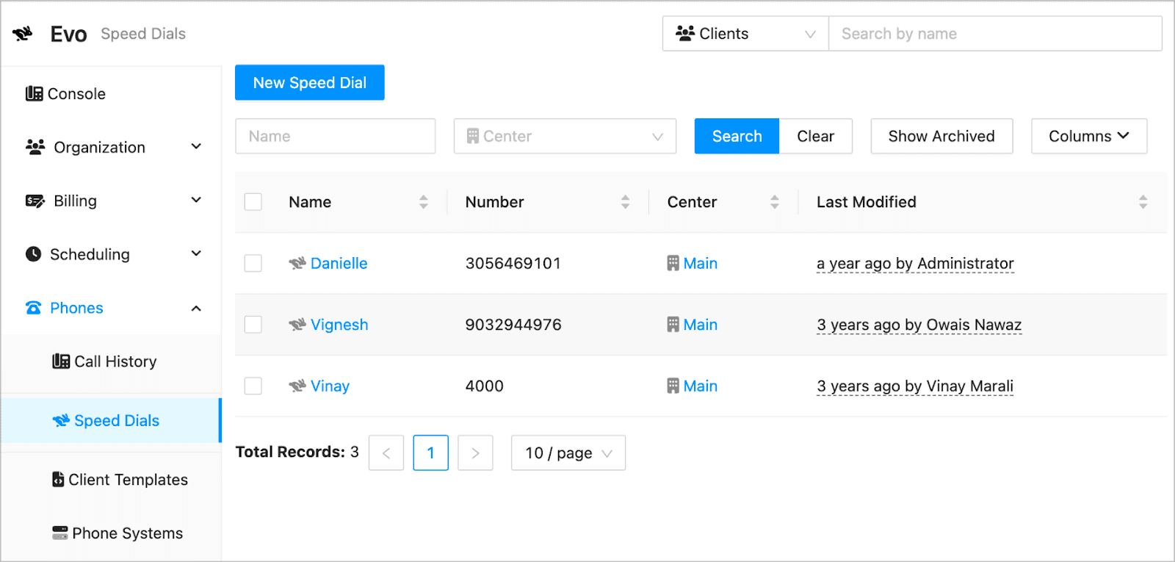Toggle the select-all header checkbox
1175x562 pixels.
point(253,202)
